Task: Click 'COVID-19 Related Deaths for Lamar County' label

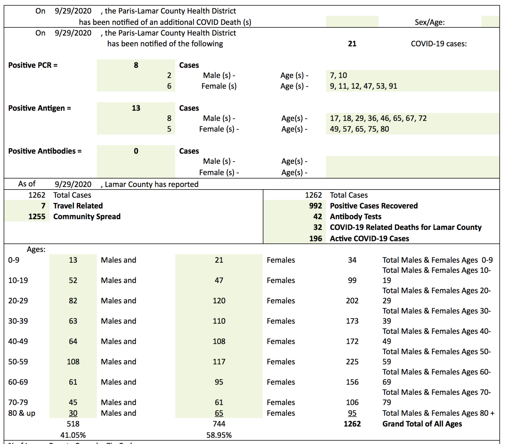Action: pos(406,227)
